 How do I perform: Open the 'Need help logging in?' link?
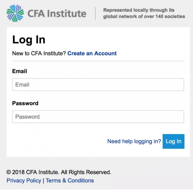coord(134,141)
